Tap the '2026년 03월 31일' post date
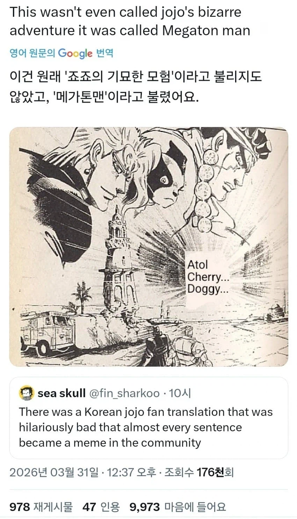 tap(54, 473)
